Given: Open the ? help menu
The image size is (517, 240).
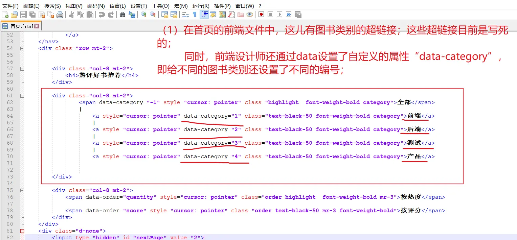Looking at the screenshot, I should pyautogui.click(x=260, y=6).
